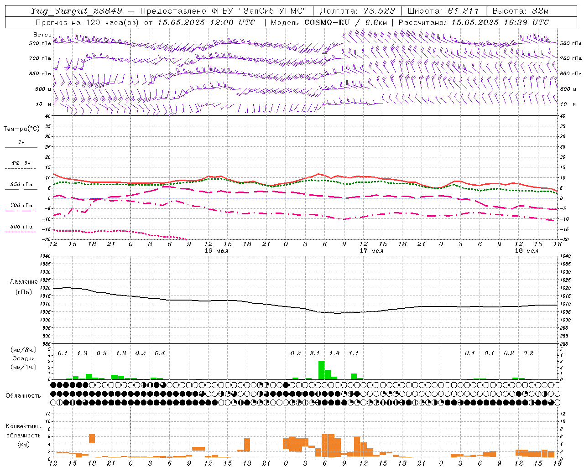Click the 16 мая date label under temperature chart
Viewport: 584px width, 467px height.
click(216, 251)
